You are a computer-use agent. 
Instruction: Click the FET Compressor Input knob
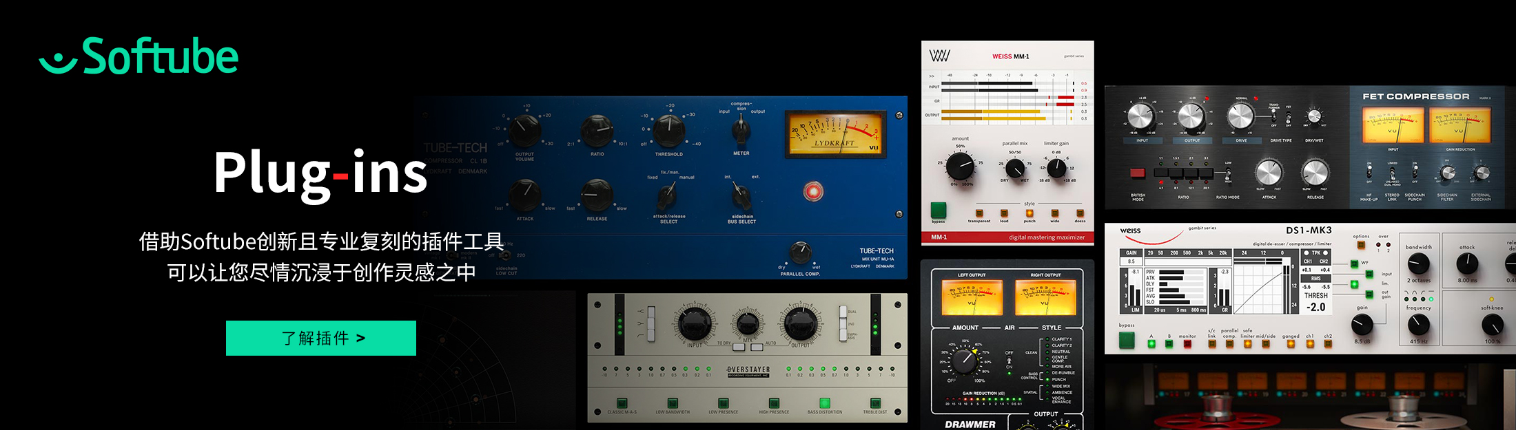coord(1141,117)
